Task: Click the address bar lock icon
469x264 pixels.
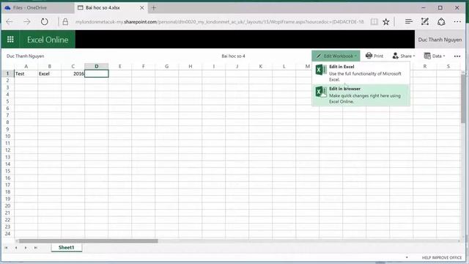Action: coord(65,21)
